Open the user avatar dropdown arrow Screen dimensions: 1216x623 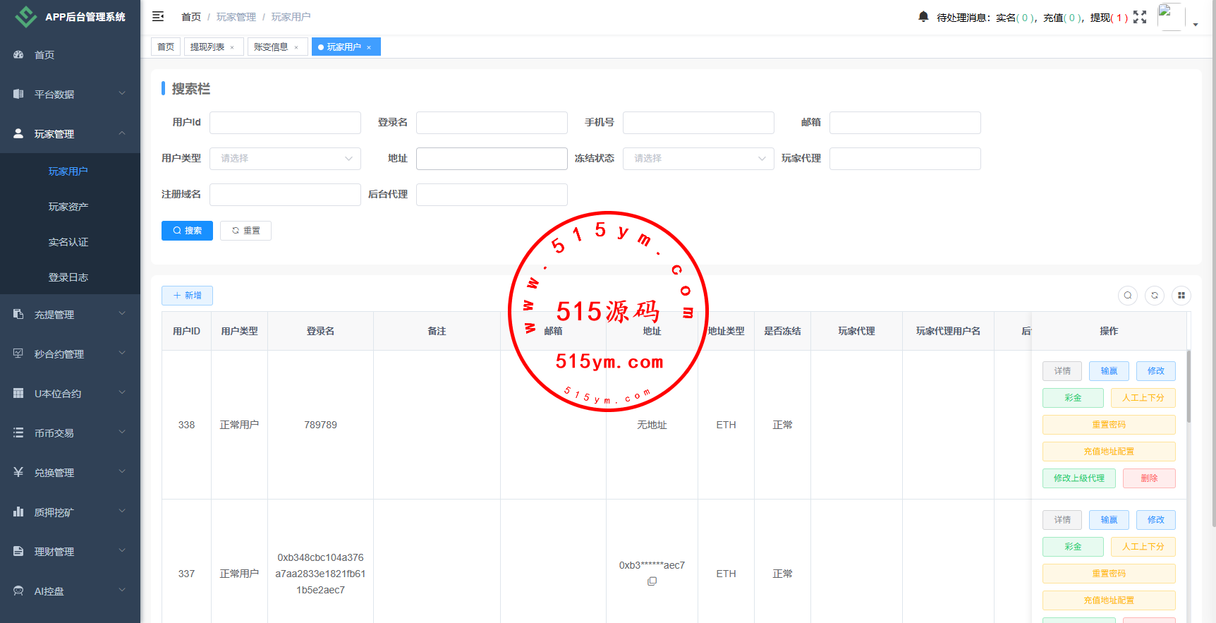click(x=1196, y=24)
